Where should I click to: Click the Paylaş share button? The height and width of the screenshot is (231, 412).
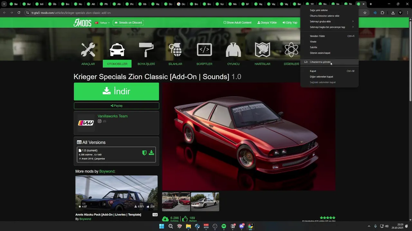pyautogui.click(x=116, y=106)
